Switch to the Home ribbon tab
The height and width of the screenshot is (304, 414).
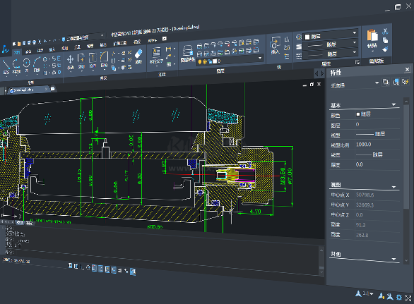(17, 52)
